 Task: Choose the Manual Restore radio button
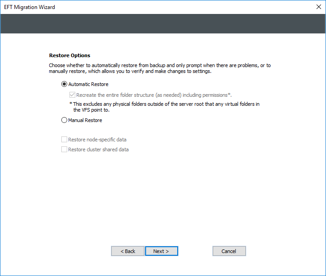tap(64, 120)
